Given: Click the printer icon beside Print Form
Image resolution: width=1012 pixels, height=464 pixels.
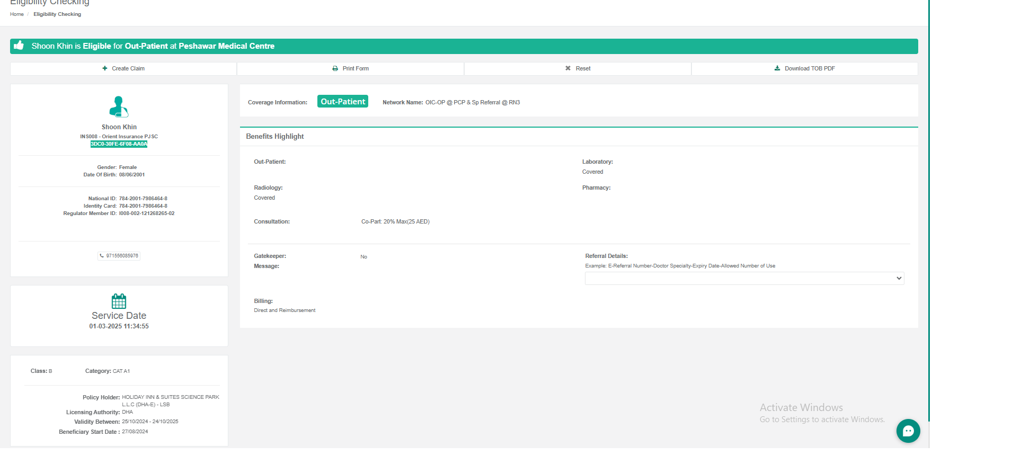Looking at the screenshot, I should coord(335,68).
